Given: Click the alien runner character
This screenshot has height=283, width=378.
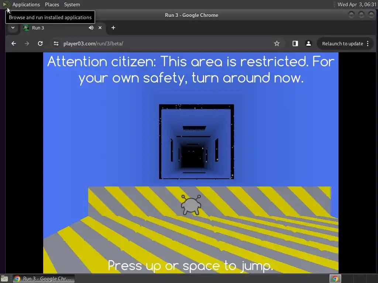Looking at the screenshot, I should pos(191,205).
